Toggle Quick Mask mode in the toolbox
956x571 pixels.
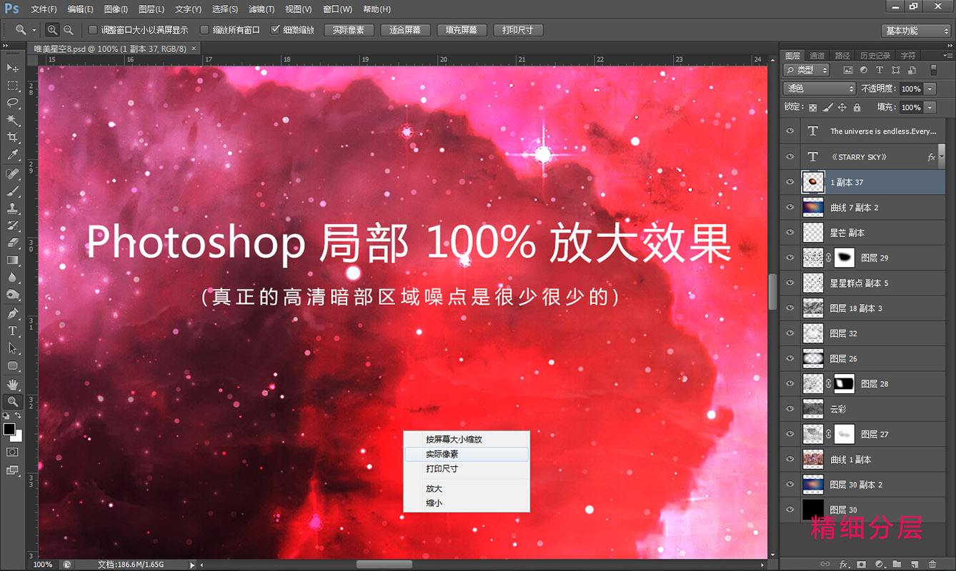pyautogui.click(x=13, y=452)
